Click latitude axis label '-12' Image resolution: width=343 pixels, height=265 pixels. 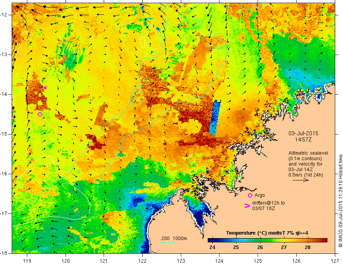[x=4, y=15]
